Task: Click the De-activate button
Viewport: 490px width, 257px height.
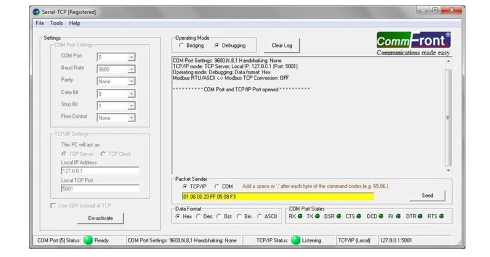Action: pos(101,218)
